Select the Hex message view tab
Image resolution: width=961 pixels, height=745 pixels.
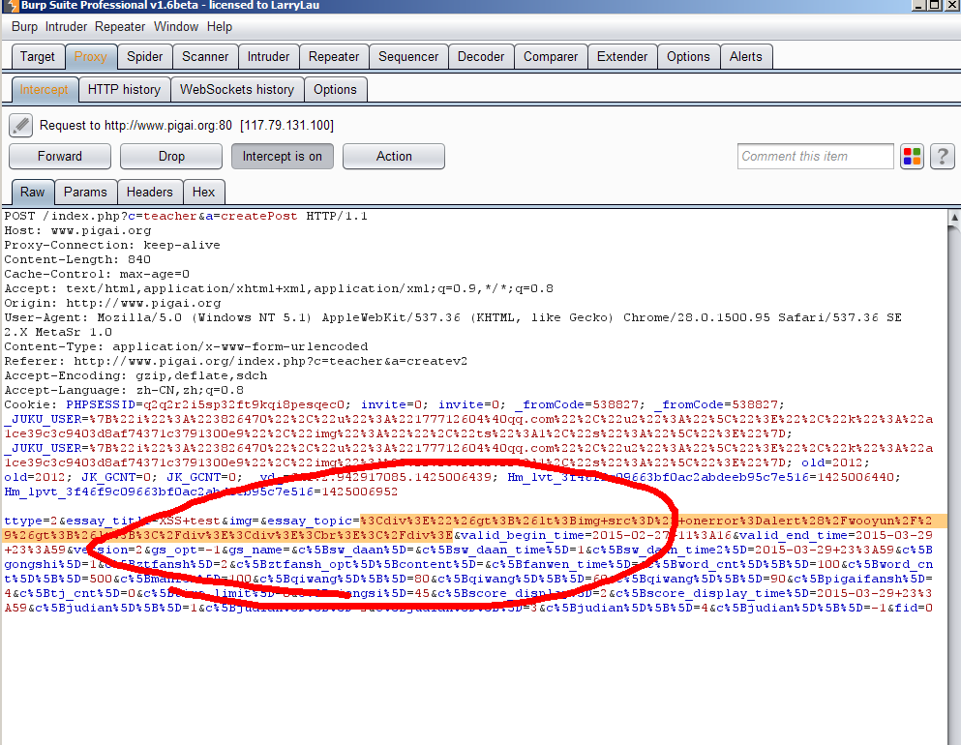[x=203, y=192]
